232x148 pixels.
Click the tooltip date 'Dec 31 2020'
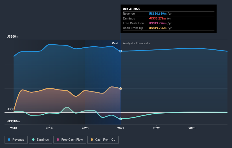point(131,9)
